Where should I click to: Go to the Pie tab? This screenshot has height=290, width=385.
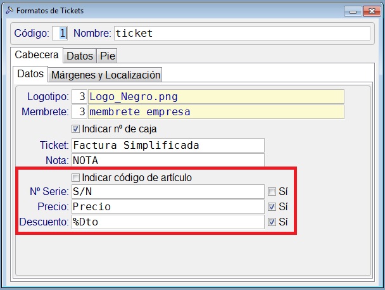107,56
